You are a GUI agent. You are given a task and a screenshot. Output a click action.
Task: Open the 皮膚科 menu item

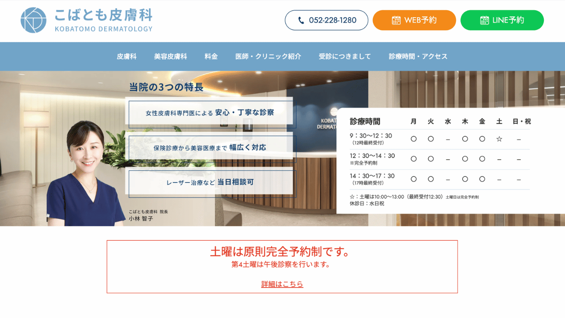tap(127, 57)
